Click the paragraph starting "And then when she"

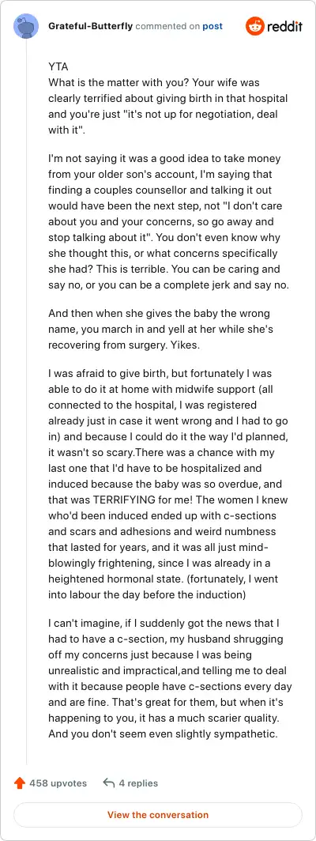click(x=160, y=329)
